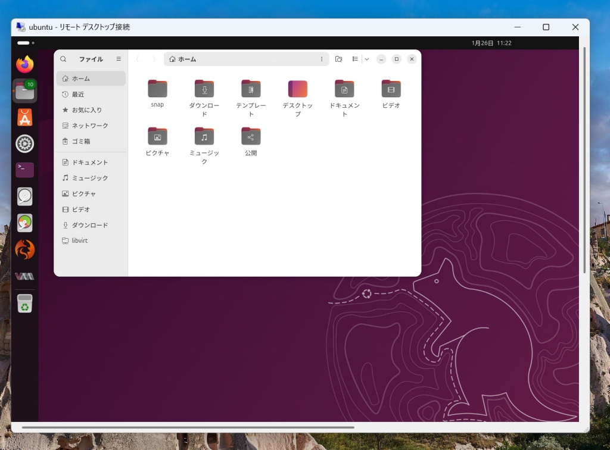Viewport: 610px width, 450px height.
Task: Open the Files hamburger main menu
Action: coord(119,59)
